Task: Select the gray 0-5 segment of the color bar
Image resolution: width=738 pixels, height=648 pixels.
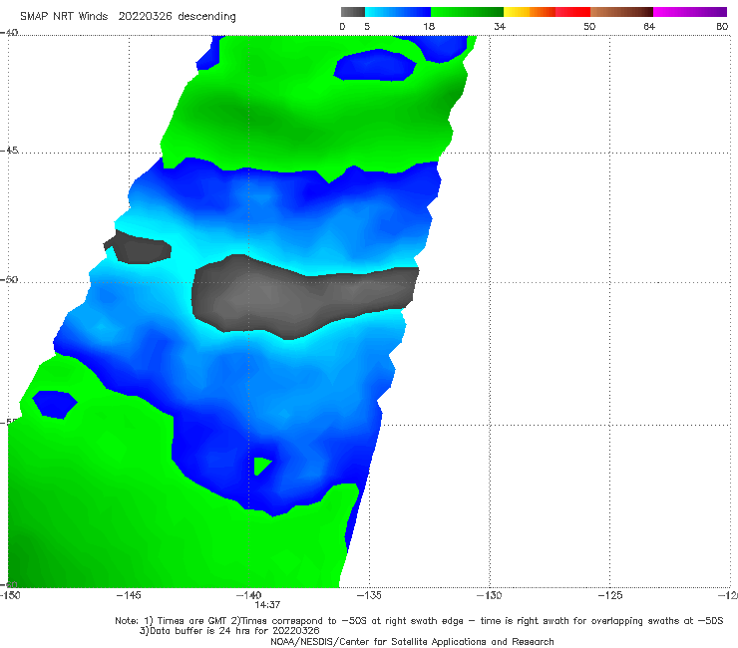Action: coord(352,12)
